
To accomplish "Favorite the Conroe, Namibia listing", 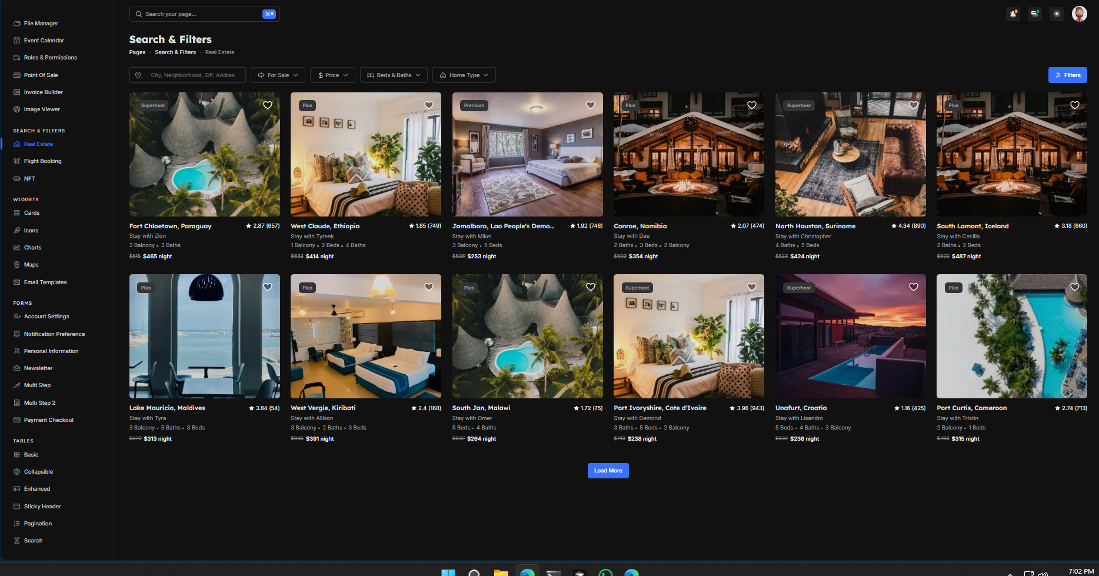I will [x=751, y=105].
